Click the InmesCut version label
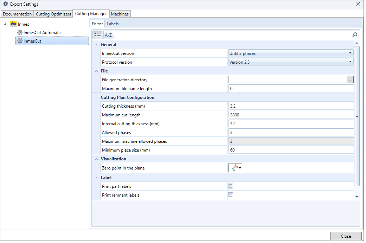 click(118, 53)
